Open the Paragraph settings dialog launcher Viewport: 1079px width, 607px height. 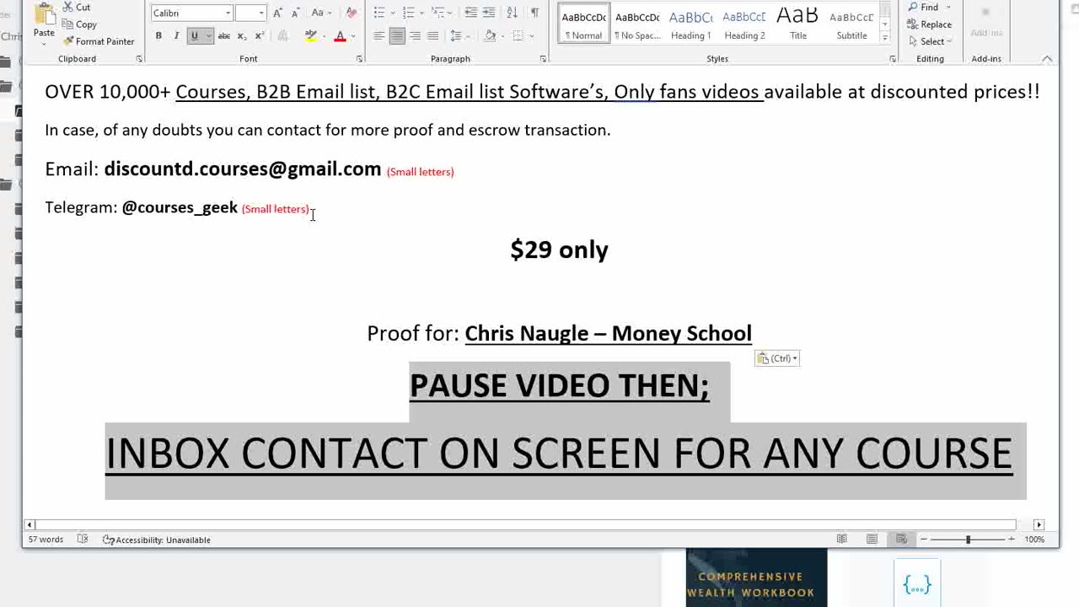(543, 59)
